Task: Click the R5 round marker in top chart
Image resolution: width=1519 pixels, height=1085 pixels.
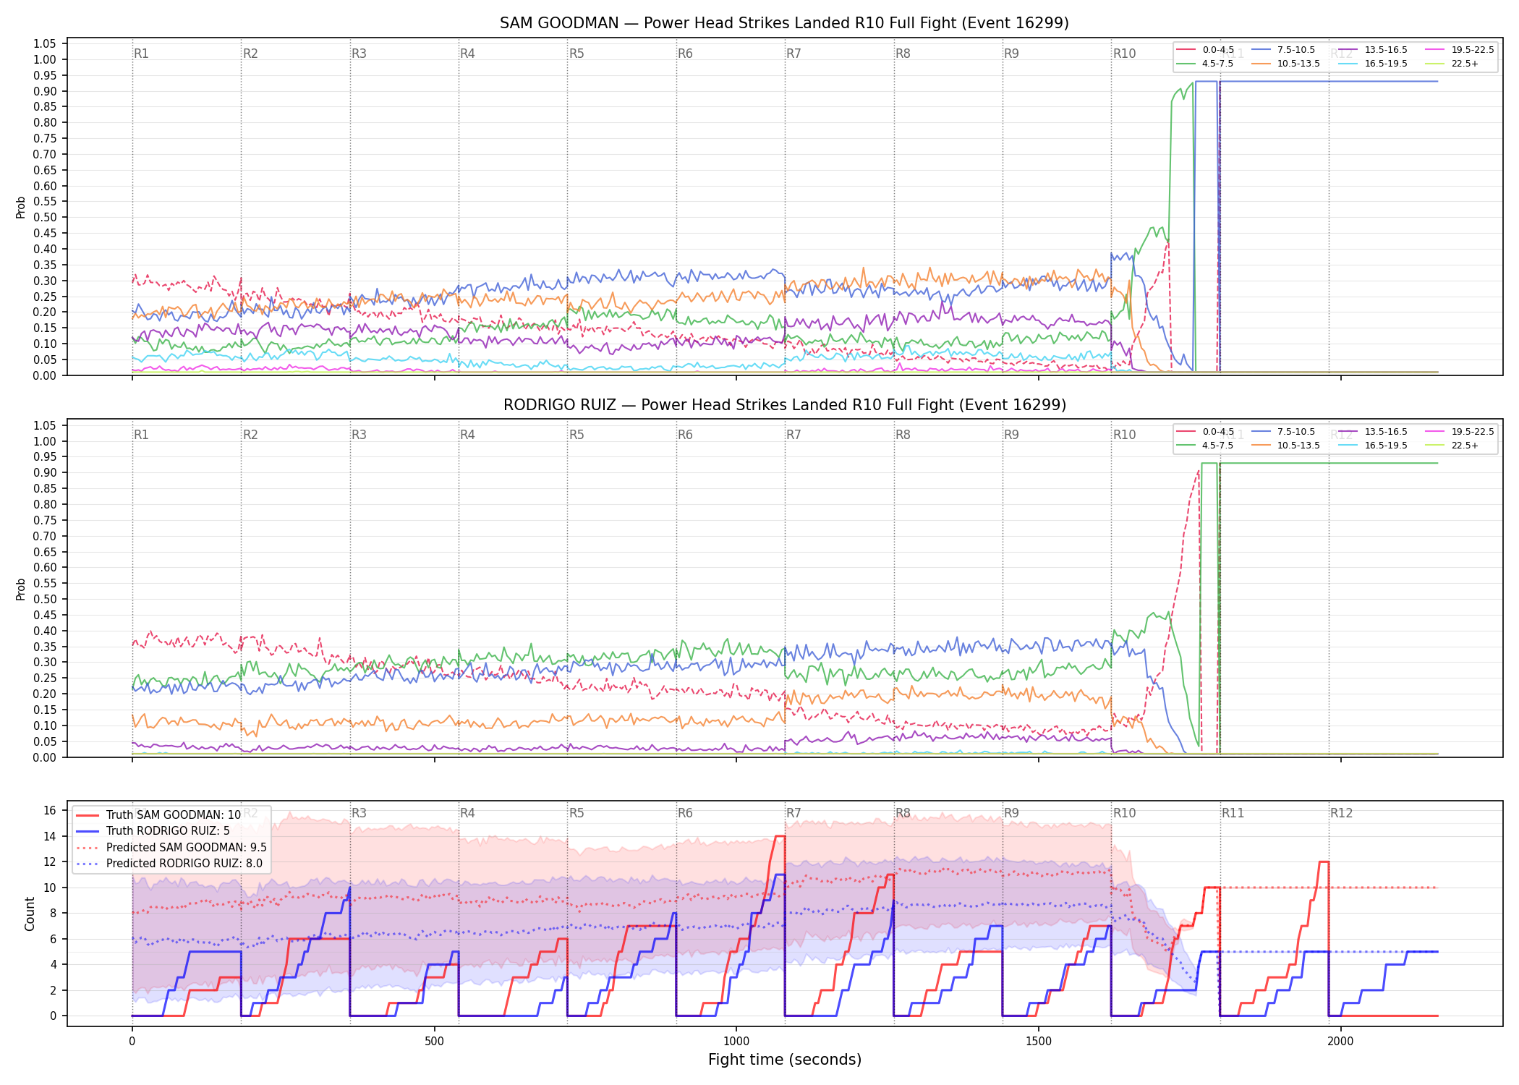Action: (576, 54)
